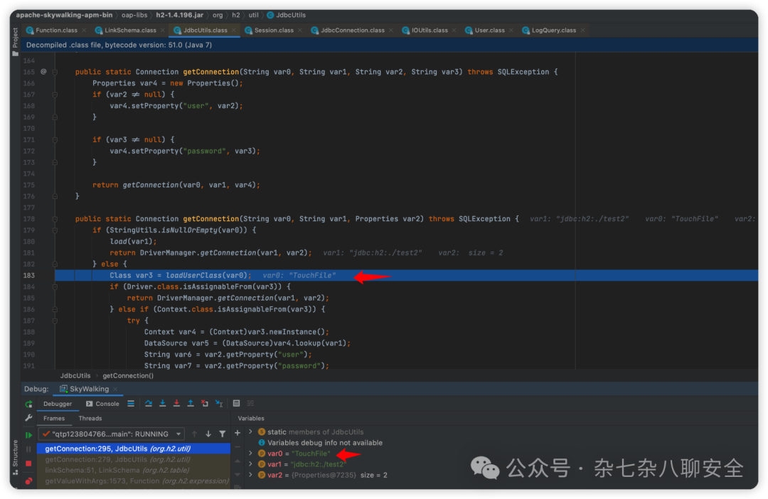Click apache-skywalking-apm-bin breadcrumb
The width and height of the screenshot is (768, 499).
click(64, 15)
